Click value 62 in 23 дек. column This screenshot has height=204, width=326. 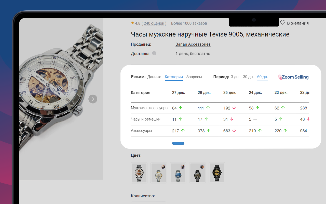277,108
